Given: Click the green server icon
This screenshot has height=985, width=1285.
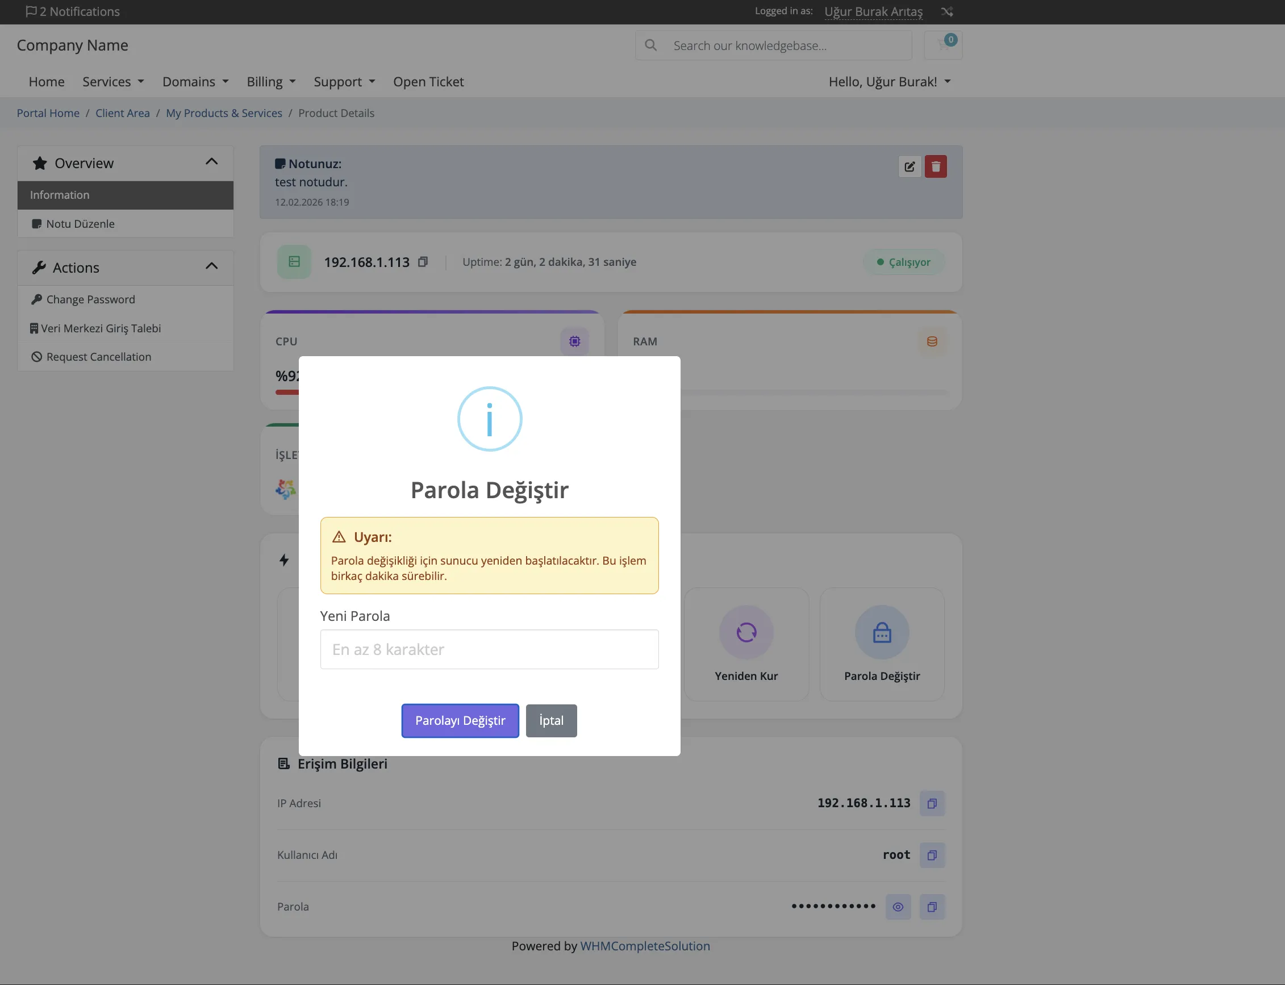Looking at the screenshot, I should point(294,262).
